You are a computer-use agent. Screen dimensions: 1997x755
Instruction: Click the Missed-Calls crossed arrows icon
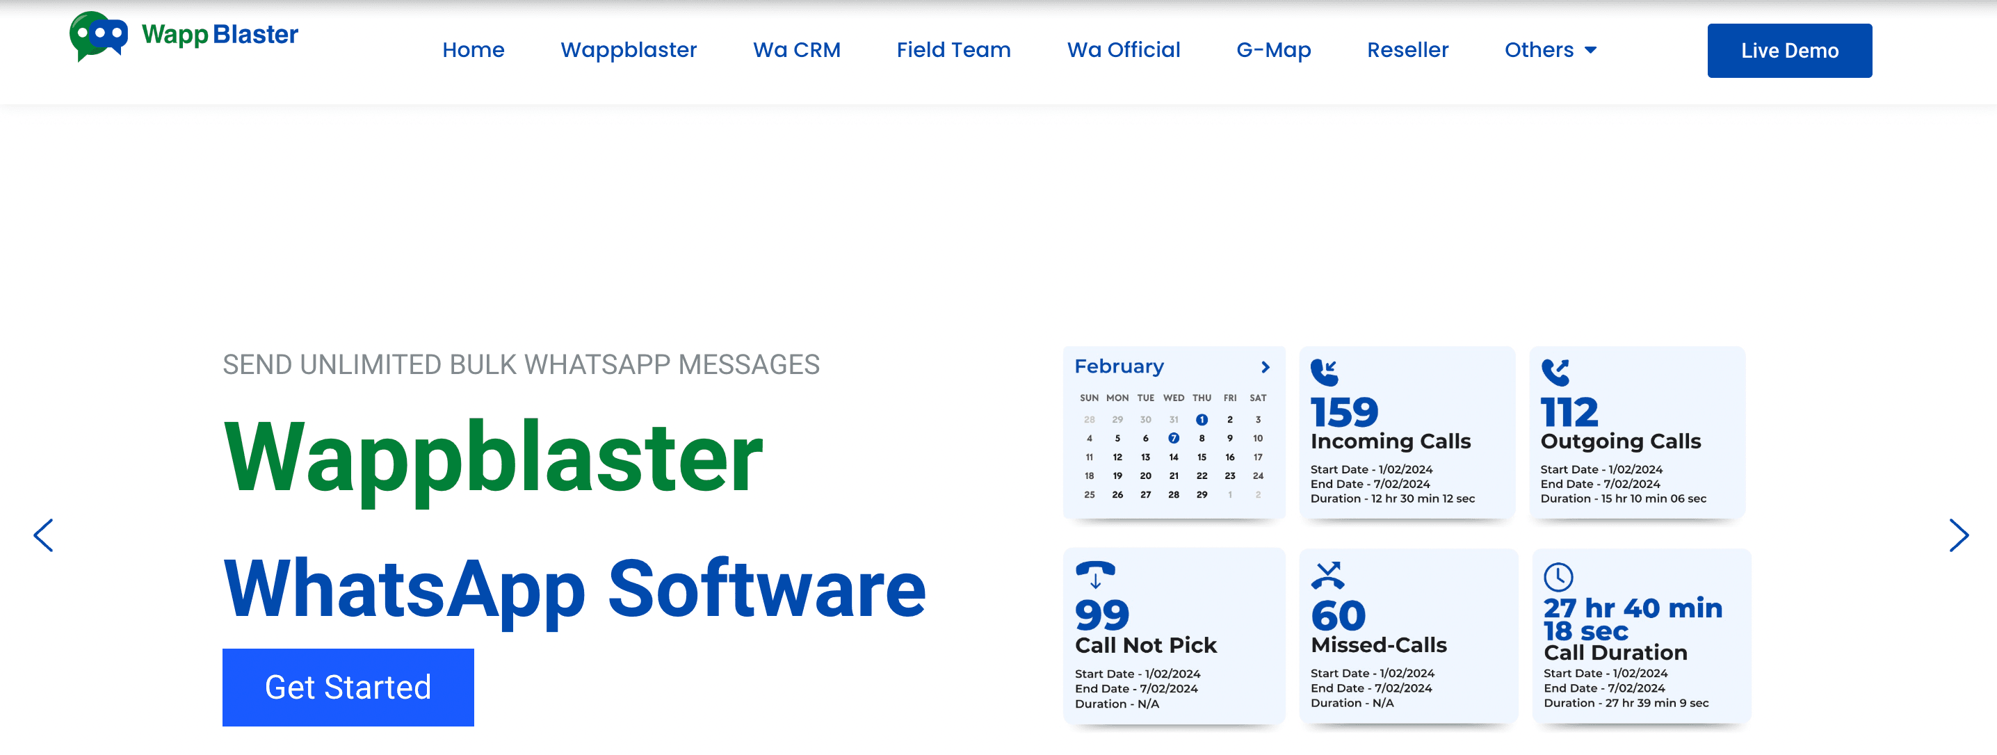(x=1328, y=577)
